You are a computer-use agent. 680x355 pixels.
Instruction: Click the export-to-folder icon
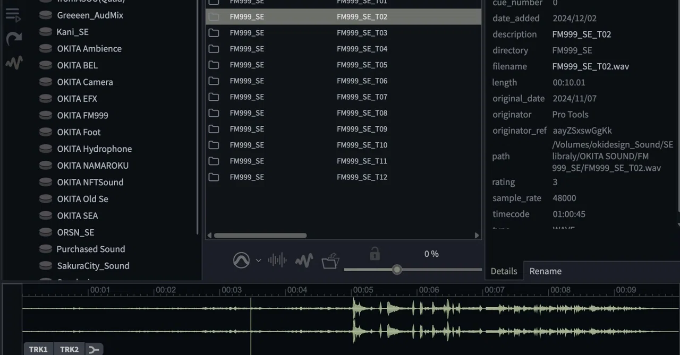point(330,261)
